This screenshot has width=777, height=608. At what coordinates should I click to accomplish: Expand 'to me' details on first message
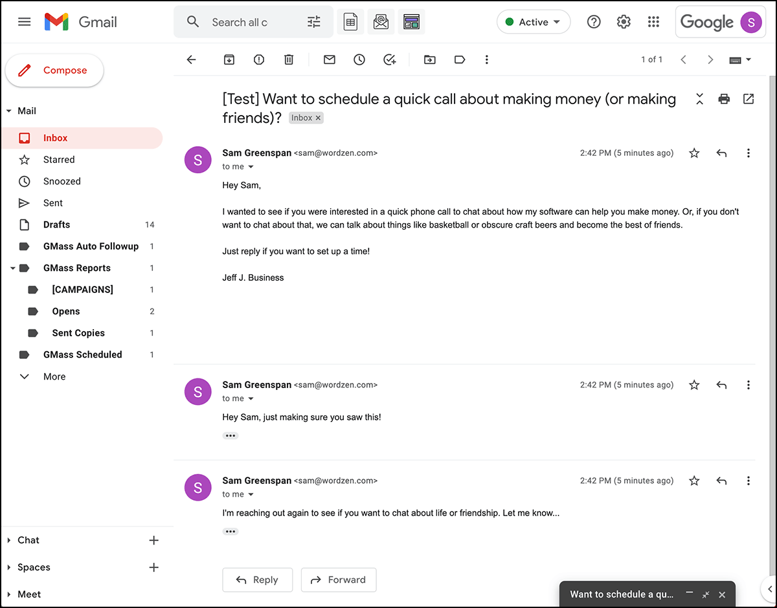point(251,167)
